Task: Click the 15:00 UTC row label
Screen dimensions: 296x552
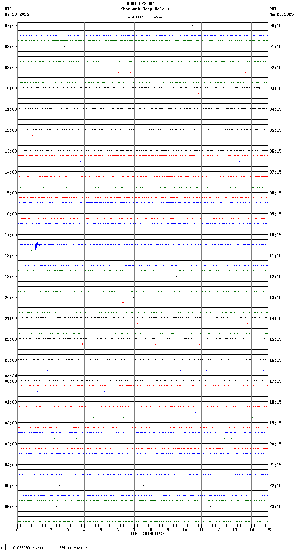Action: (x=11, y=193)
